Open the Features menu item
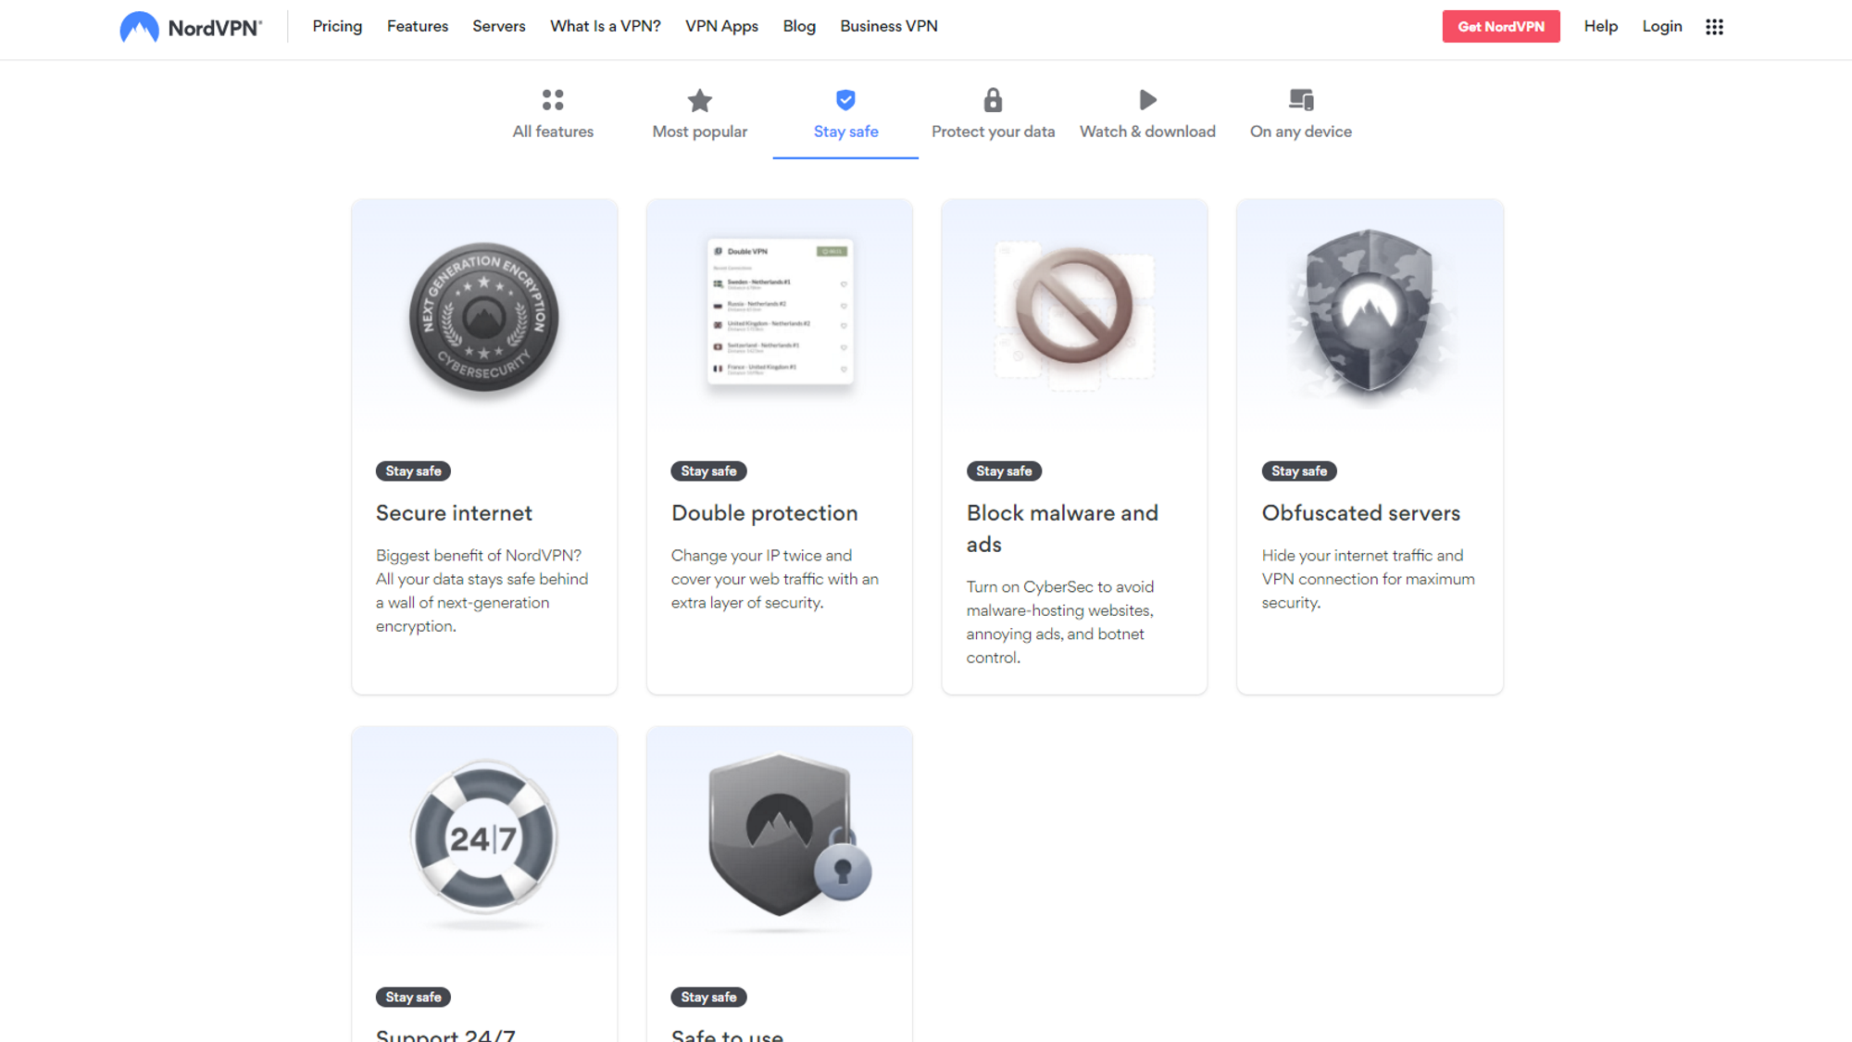The image size is (1852, 1042). coord(418,26)
